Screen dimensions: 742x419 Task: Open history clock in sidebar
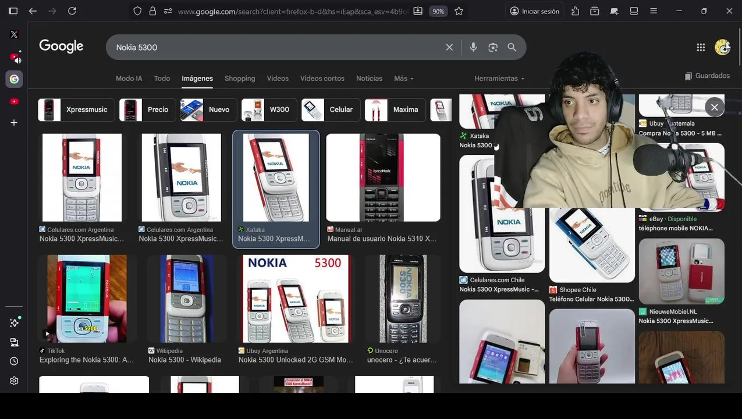coord(14,361)
